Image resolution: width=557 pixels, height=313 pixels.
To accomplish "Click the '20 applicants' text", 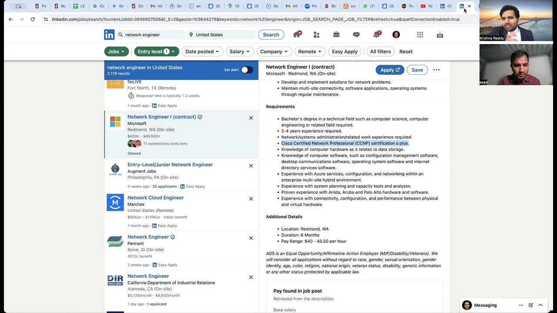I will click(x=164, y=186).
